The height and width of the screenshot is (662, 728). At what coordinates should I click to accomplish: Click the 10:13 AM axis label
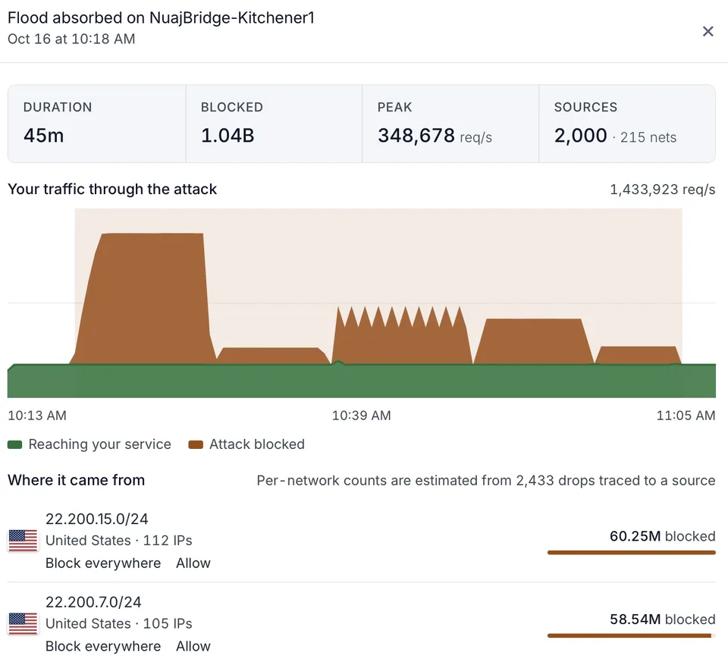tap(37, 415)
